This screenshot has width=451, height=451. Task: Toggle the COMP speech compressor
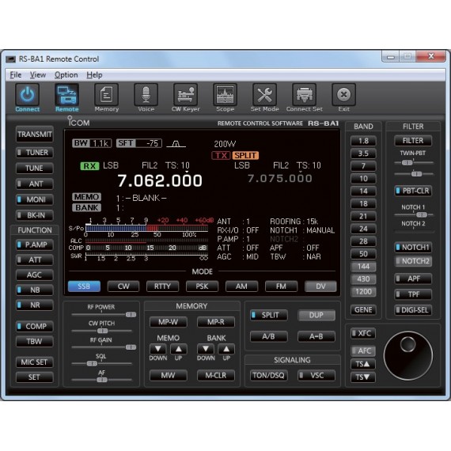point(35,326)
